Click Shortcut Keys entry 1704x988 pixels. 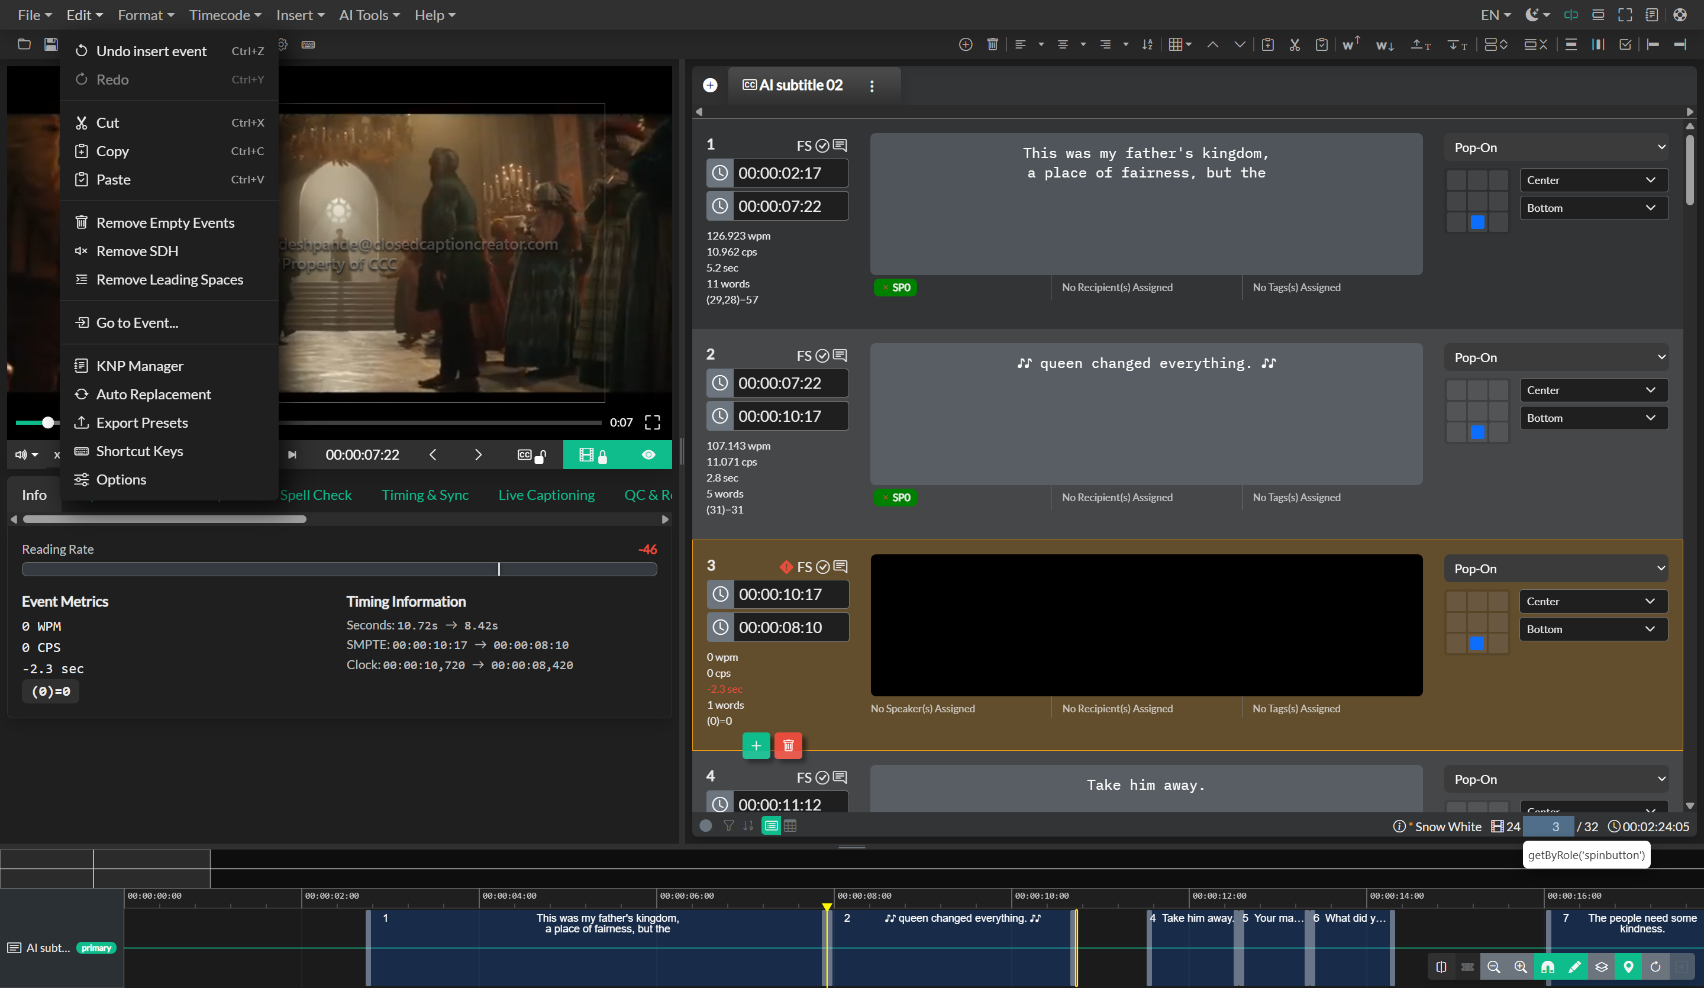pyautogui.click(x=169, y=451)
